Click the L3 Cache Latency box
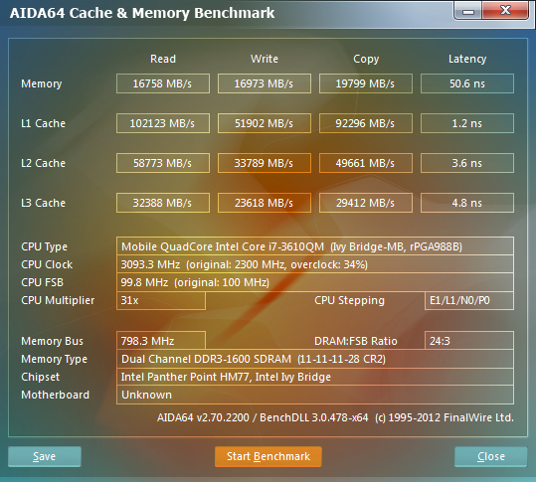This screenshot has height=482, width=536. (x=467, y=203)
